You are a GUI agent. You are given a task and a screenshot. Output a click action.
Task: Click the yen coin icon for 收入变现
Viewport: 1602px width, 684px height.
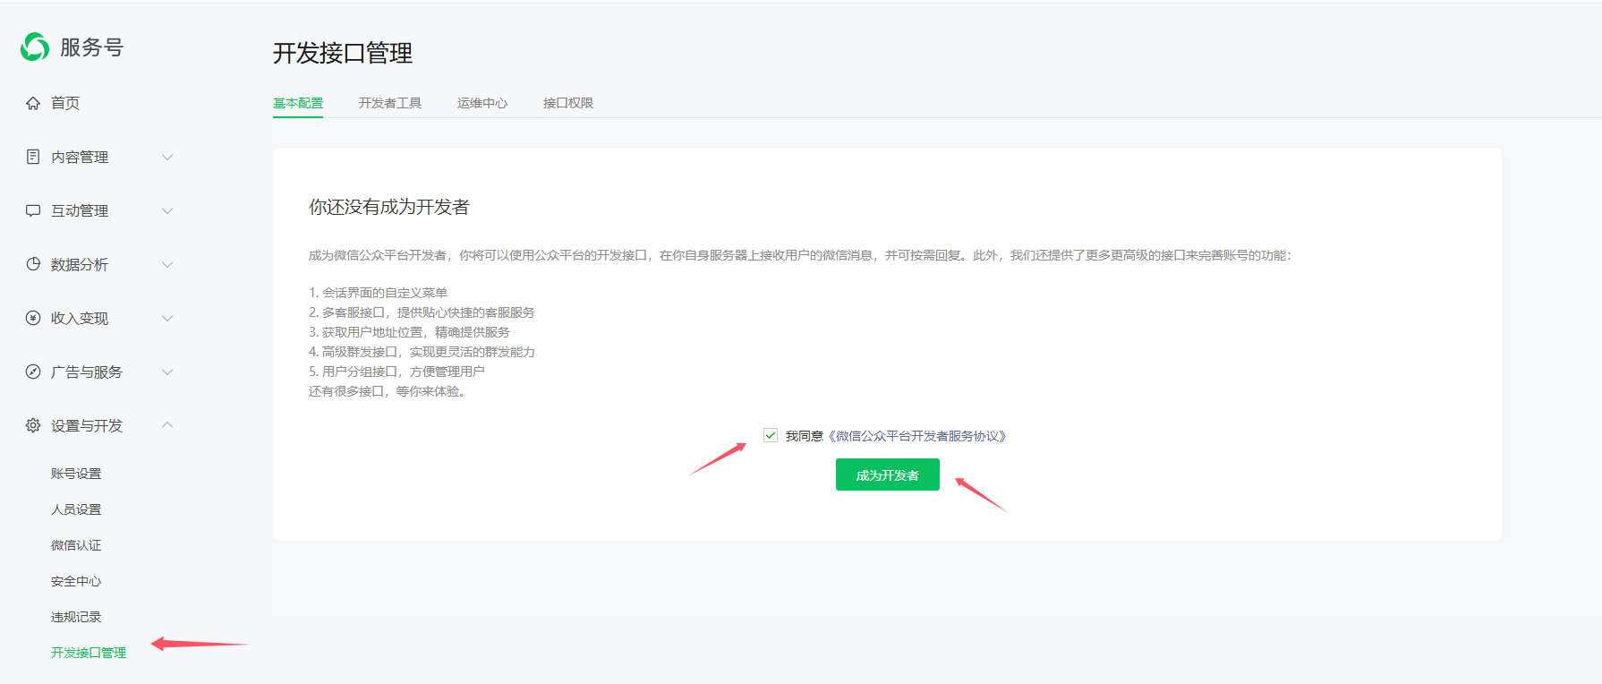[33, 318]
